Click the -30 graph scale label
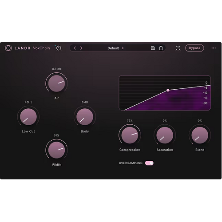The image size is (222, 222). pyautogui.click(x=205, y=103)
